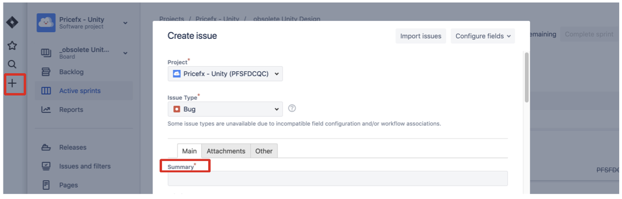Click the Reports chart icon
The width and height of the screenshot is (622, 199).
click(46, 109)
